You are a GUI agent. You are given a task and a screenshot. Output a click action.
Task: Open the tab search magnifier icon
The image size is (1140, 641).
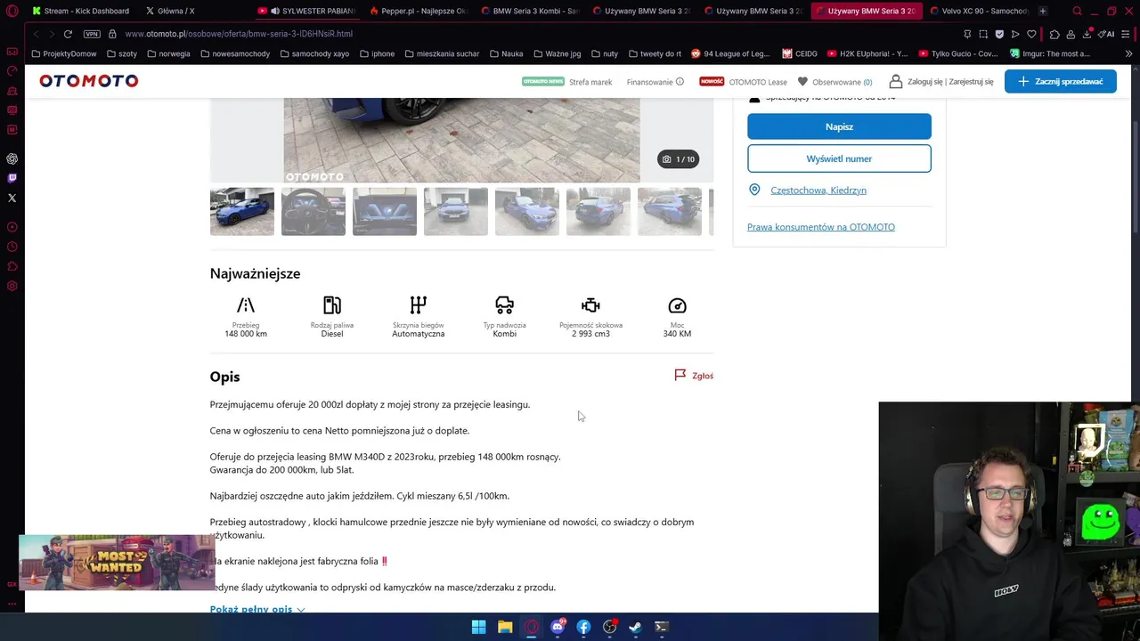[1077, 11]
